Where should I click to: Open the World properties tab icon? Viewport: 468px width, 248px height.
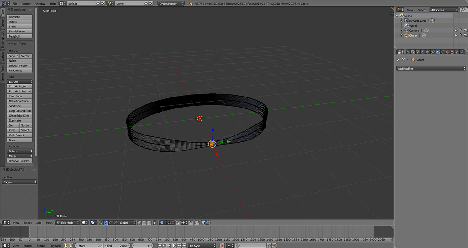pyautogui.click(x=423, y=52)
